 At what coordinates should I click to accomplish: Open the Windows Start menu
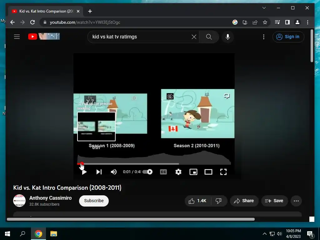tap(7, 234)
